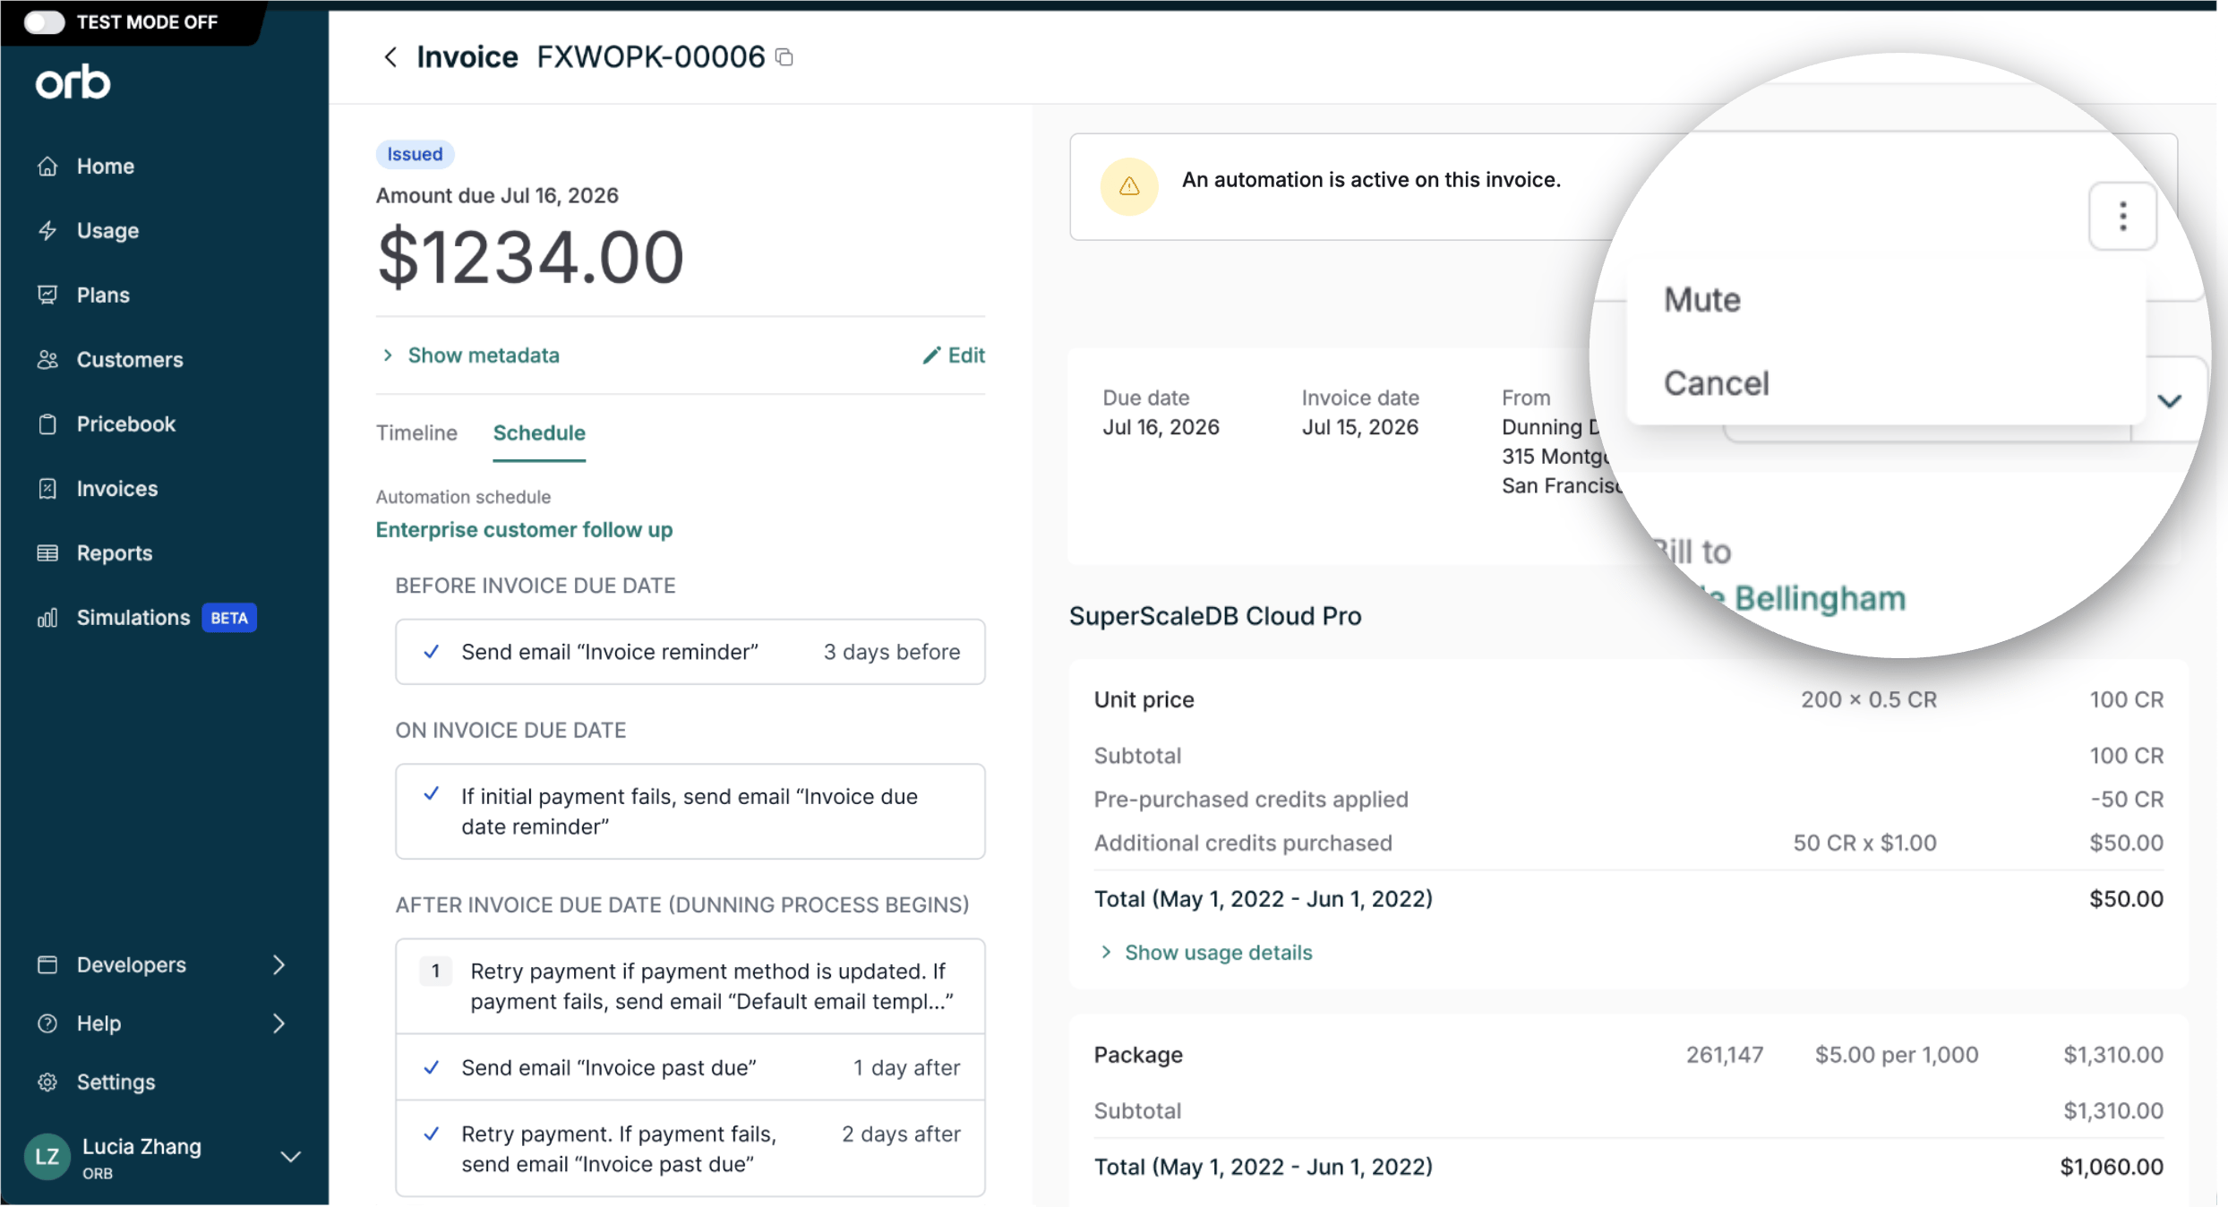Open the Lucia Zhang account dropdown
Image resolution: width=2228 pixels, height=1207 pixels.
click(x=290, y=1157)
